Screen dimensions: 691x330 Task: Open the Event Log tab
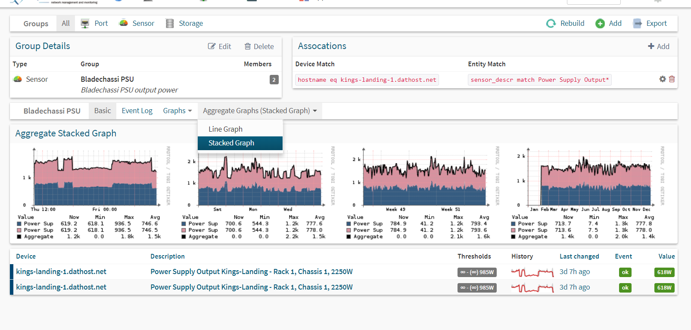pyautogui.click(x=137, y=111)
